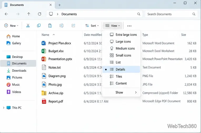Expand the This PC tree node
The width and height of the screenshot is (201, 133).
pyautogui.click(x=4, y=108)
